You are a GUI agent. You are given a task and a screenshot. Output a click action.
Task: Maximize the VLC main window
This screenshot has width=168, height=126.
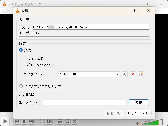(x=149, y=4)
